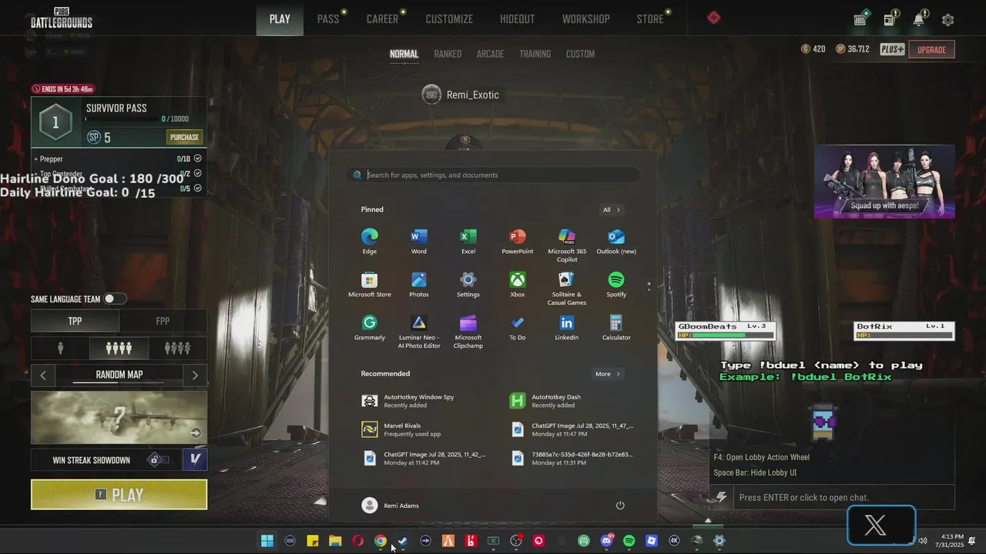986x554 pixels.
Task: Toggle Same Language Team switch
Action: tap(114, 299)
